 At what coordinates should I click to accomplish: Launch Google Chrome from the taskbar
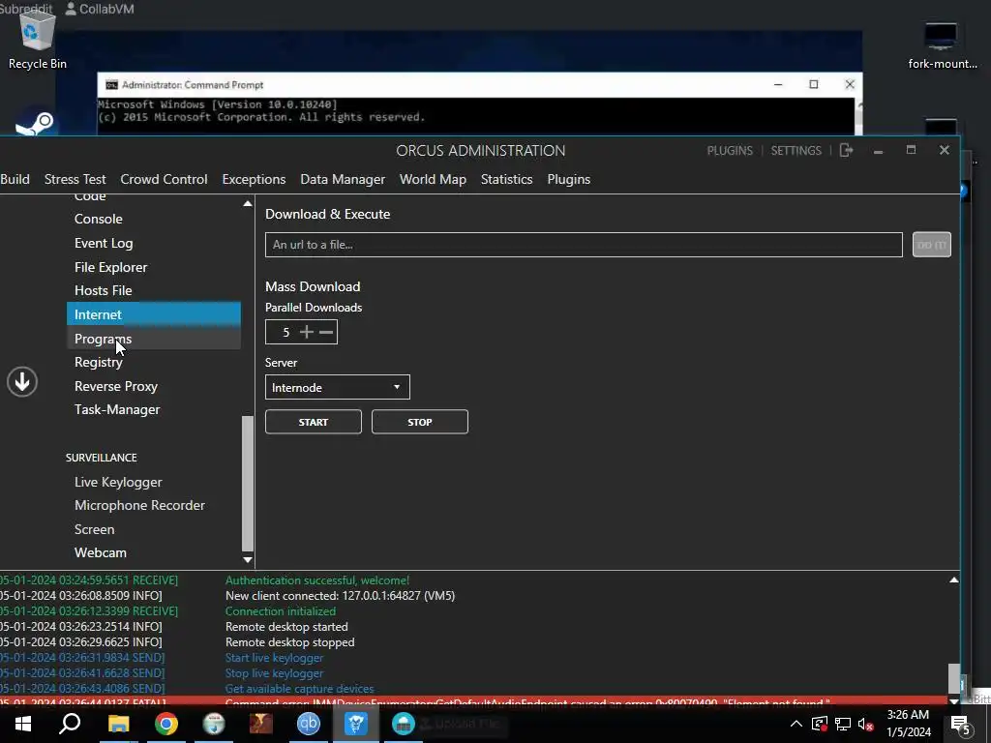pos(166,724)
